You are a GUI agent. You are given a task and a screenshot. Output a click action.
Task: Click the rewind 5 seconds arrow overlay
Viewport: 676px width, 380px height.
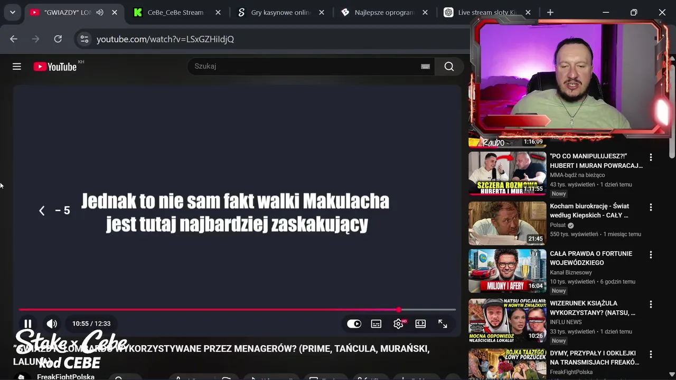(42, 211)
